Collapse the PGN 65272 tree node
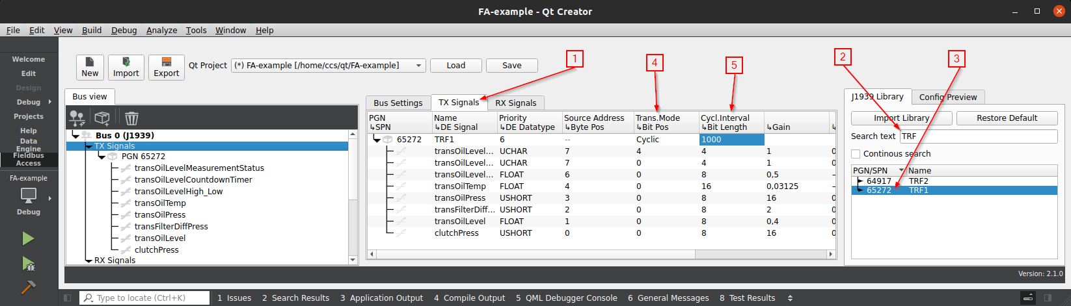Image resolution: width=1071 pixels, height=306 pixels. tap(102, 157)
